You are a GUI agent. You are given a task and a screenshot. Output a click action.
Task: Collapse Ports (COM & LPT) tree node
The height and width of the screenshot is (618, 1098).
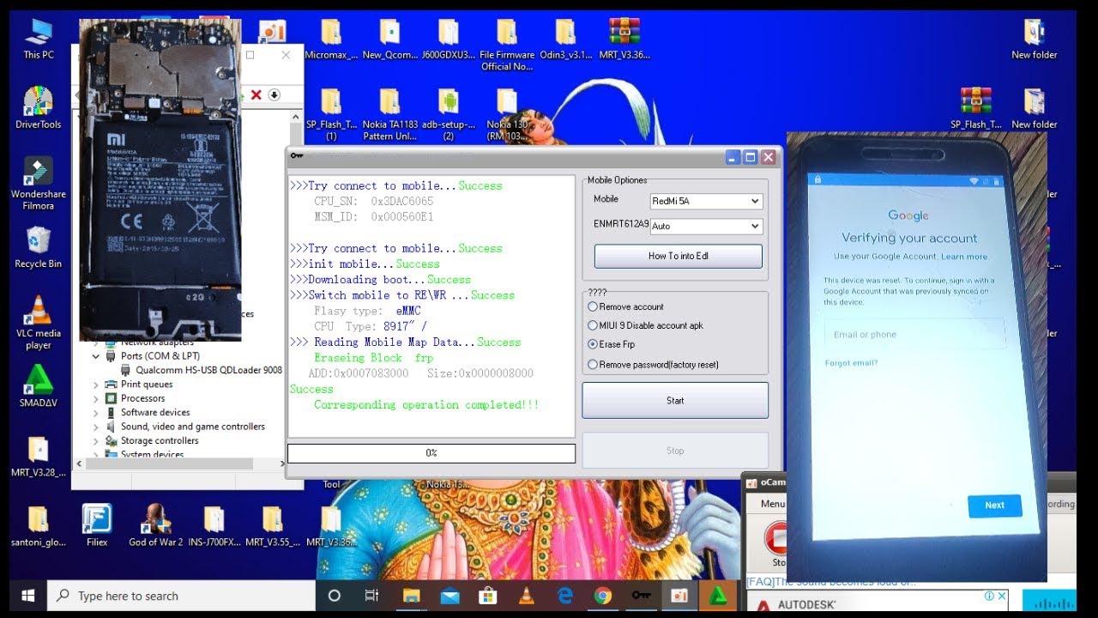[95, 356]
